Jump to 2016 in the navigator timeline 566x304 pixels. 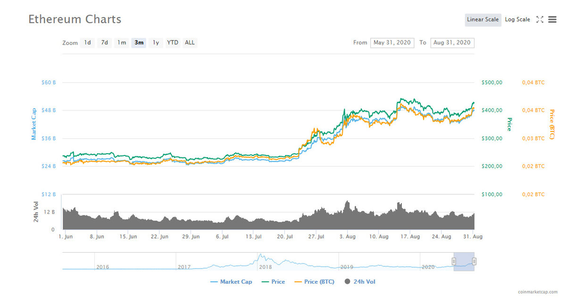tap(103, 267)
